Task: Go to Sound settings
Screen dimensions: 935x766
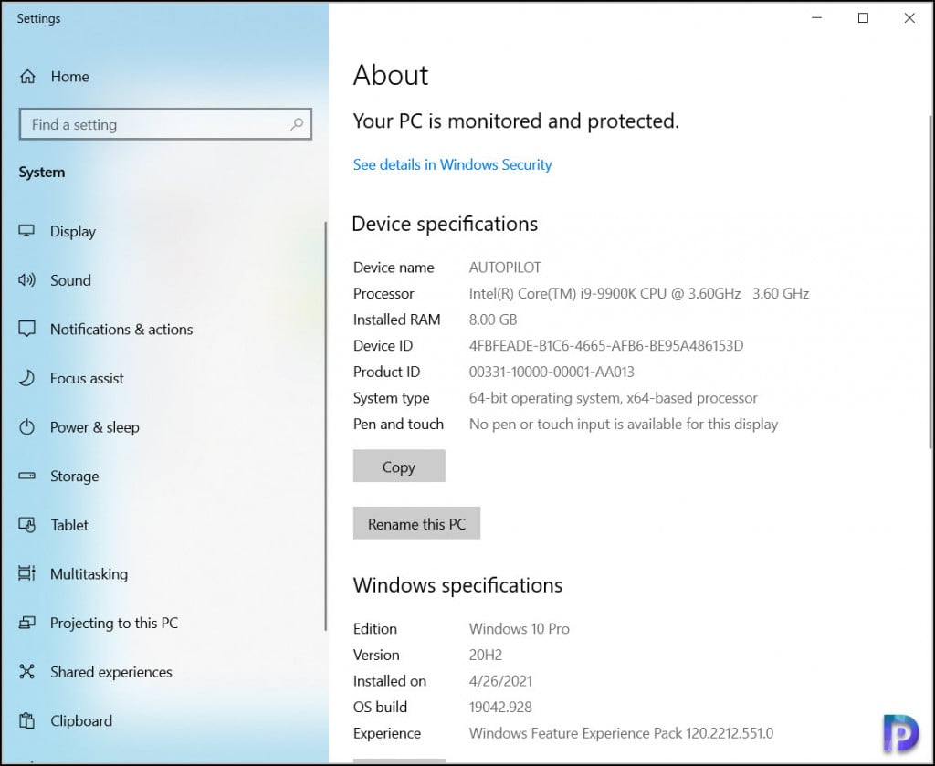Action: [x=70, y=280]
